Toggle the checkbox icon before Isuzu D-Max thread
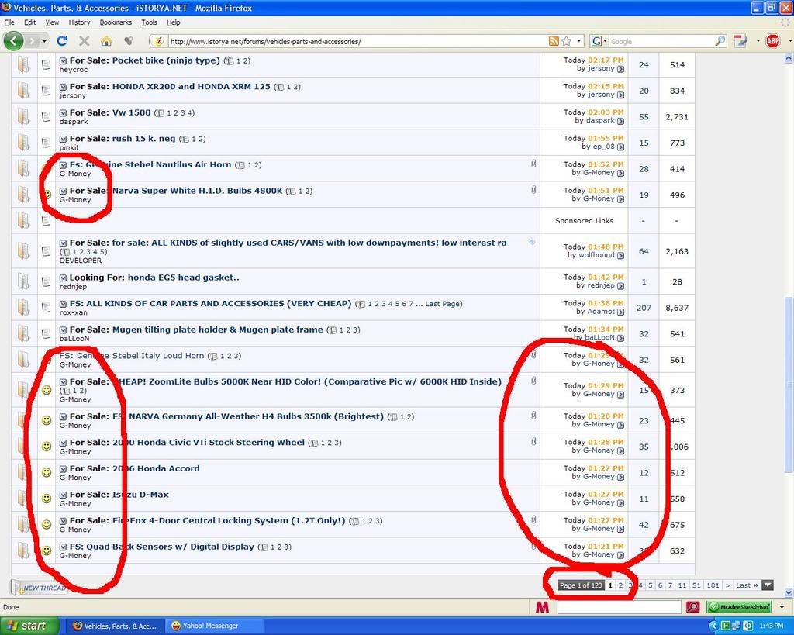The width and height of the screenshot is (794, 635). coord(64,495)
